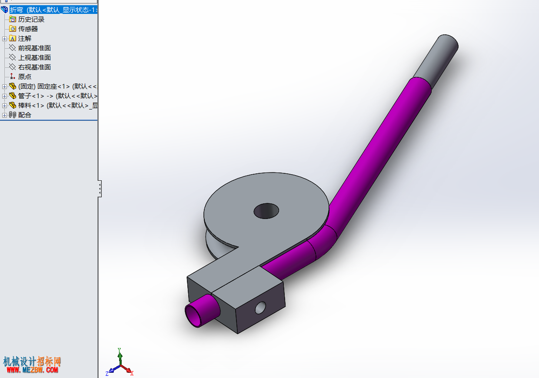Expand the 管子<1> component node

coord(5,96)
